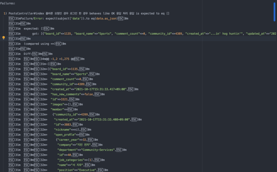The image size is (277, 172).
Task: Click the '"id"=>3321' line
Action: tap(44, 100)
